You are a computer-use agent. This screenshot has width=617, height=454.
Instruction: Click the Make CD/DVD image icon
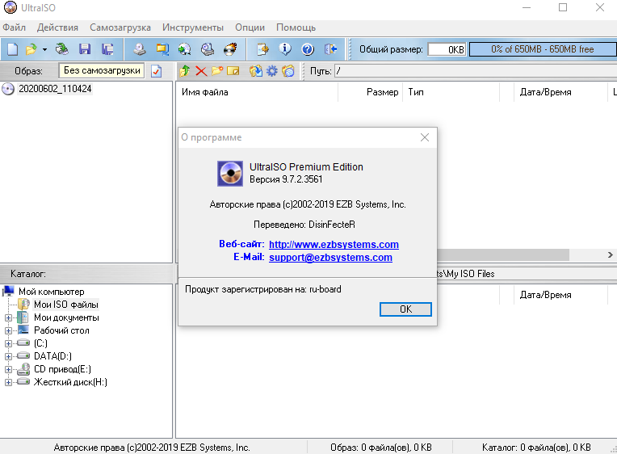point(139,49)
